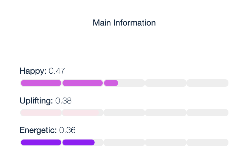Click the Uplifting label text

[36, 101]
